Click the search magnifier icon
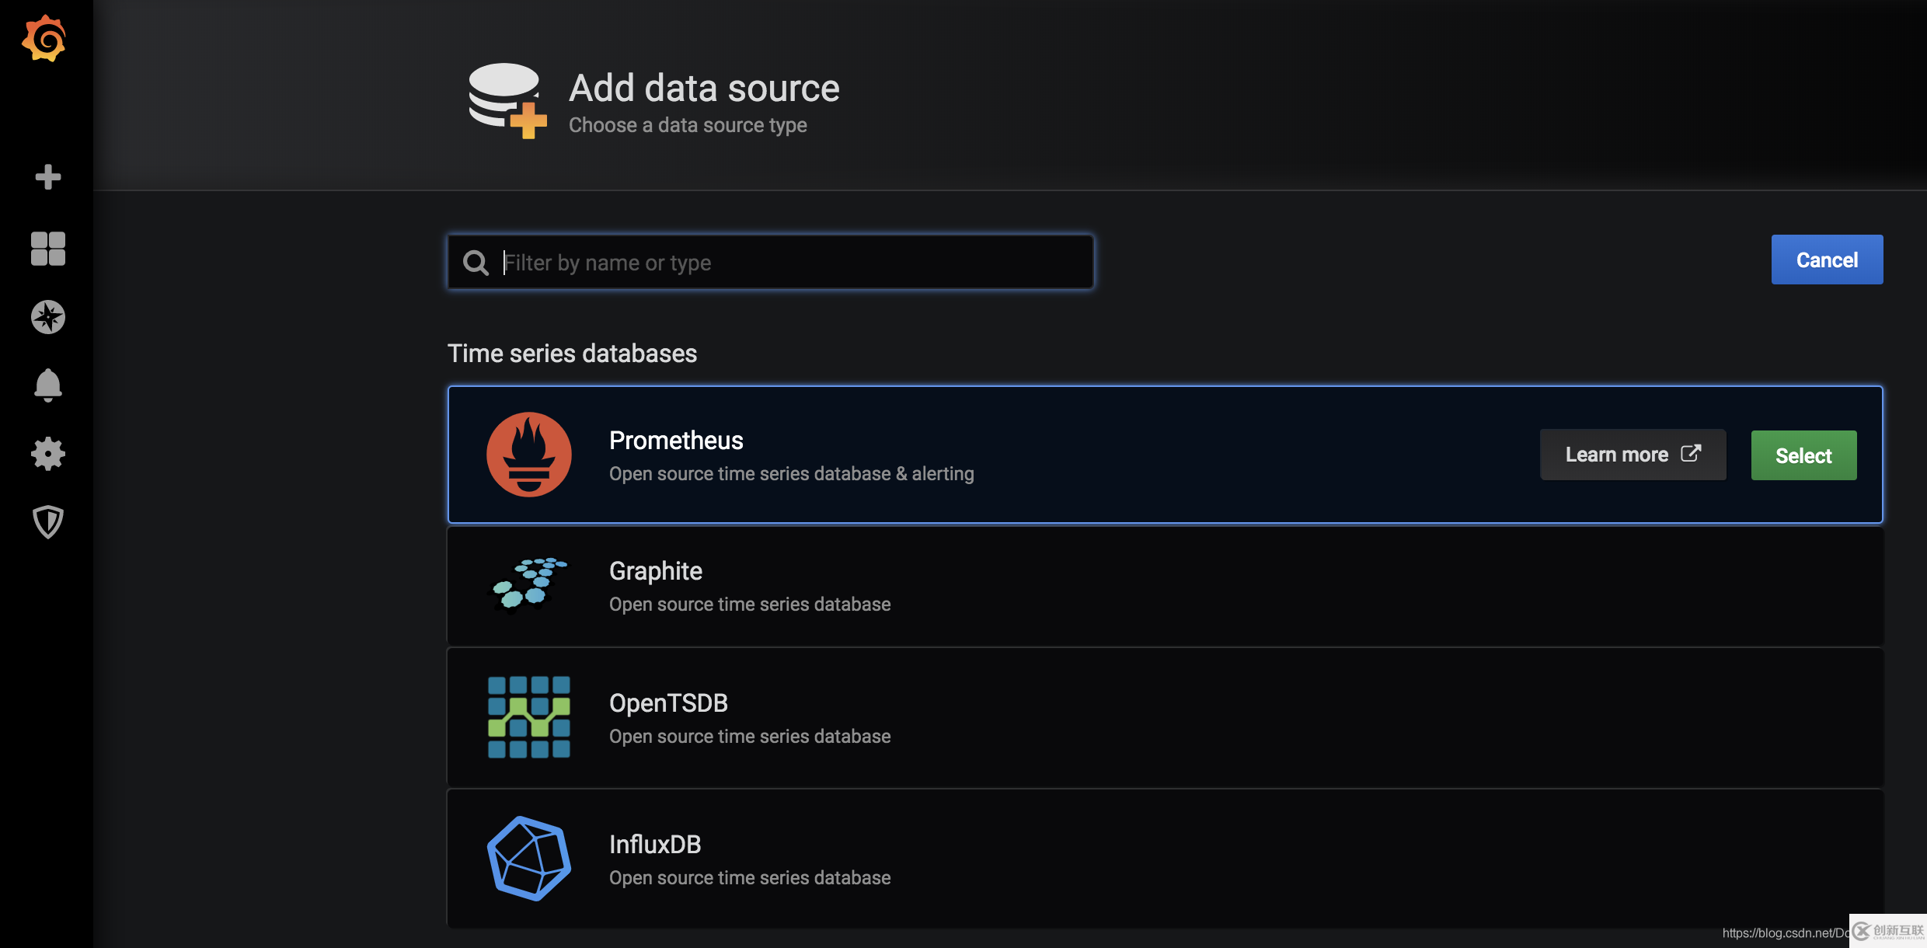Image resolution: width=1927 pixels, height=948 pixels. point(476,263)
